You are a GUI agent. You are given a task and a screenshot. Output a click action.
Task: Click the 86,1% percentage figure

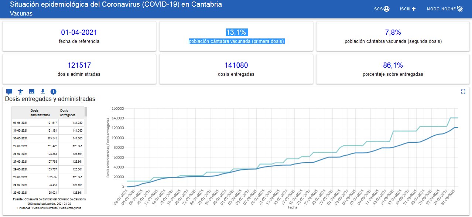393,65
